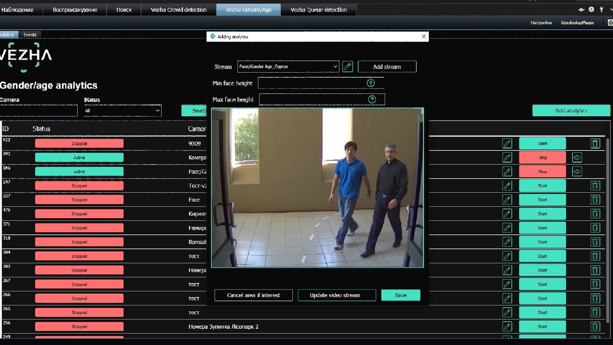613x345 pixels.
Task: Save the new analytics
Action: click(x=401, y=295)
